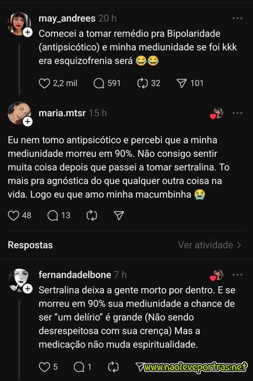Open comment bubble on maria.mtsr's post
Viewport: 253px width, 381px height.
[x=53, y=215]
